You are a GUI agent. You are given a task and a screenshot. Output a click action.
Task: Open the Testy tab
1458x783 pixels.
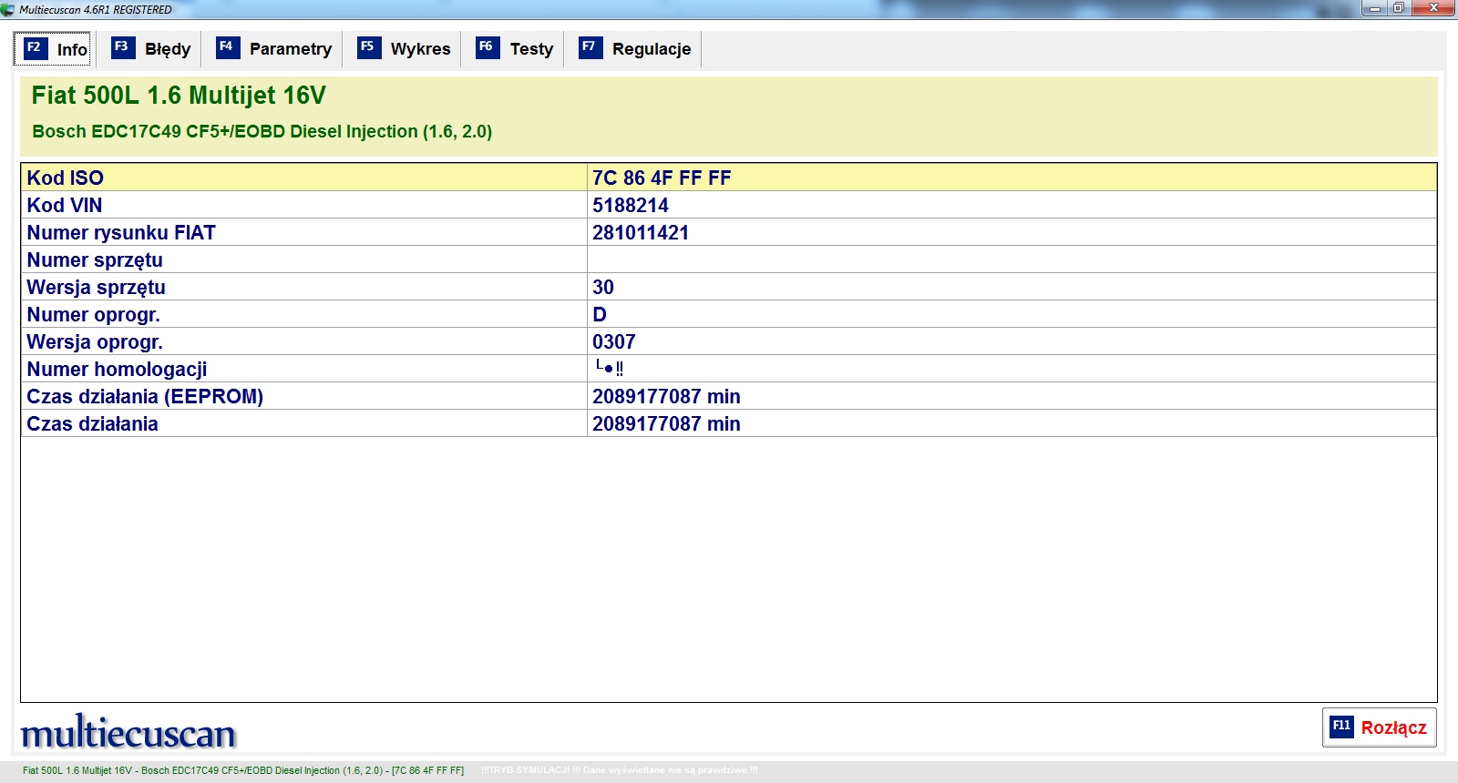[x=515, y=49]
